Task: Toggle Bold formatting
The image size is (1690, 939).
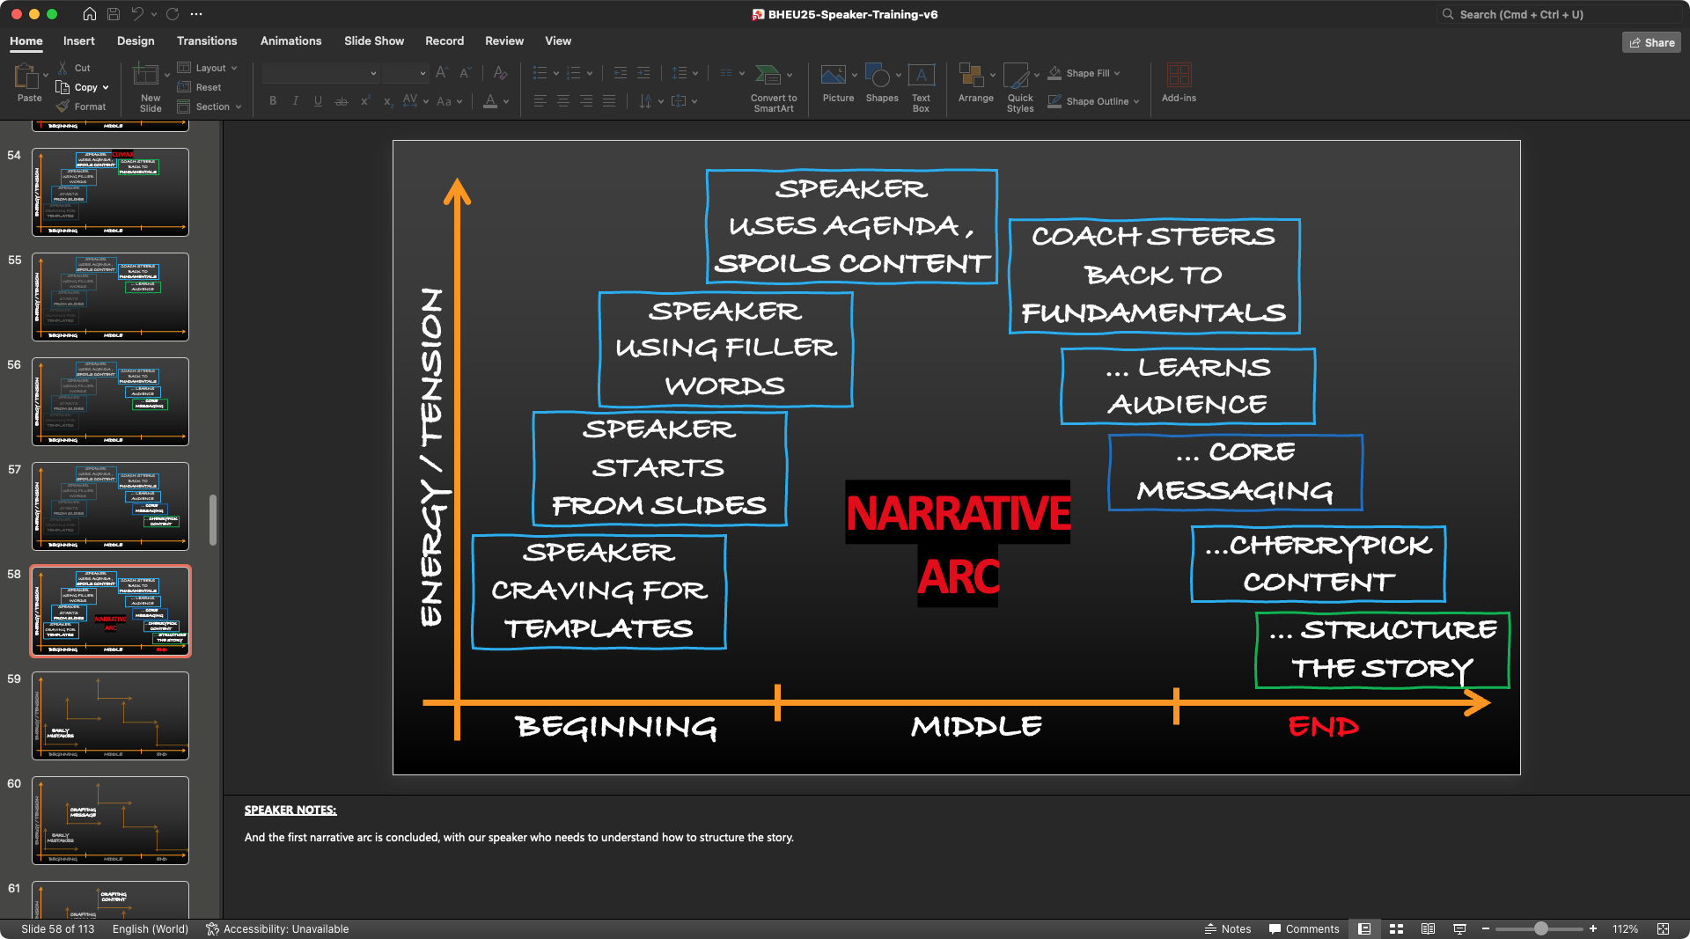Action: tap(273, 101)
